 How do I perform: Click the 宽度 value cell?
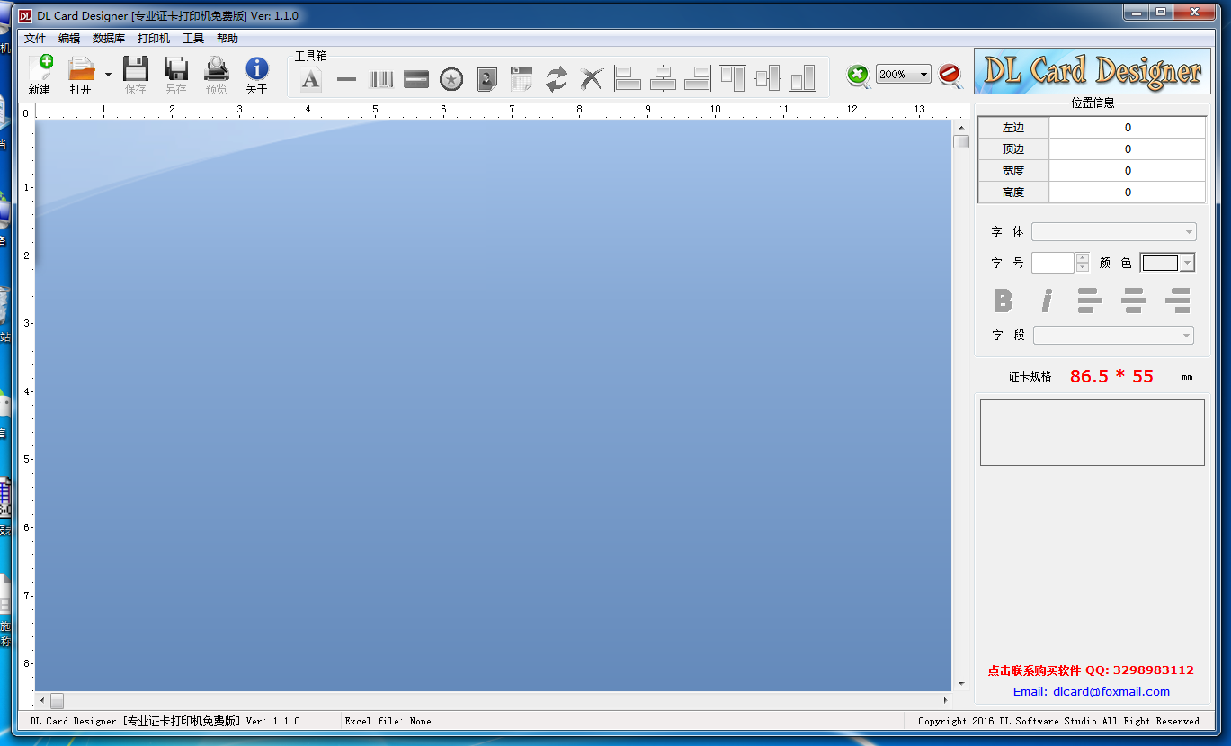pos(1128,171)
